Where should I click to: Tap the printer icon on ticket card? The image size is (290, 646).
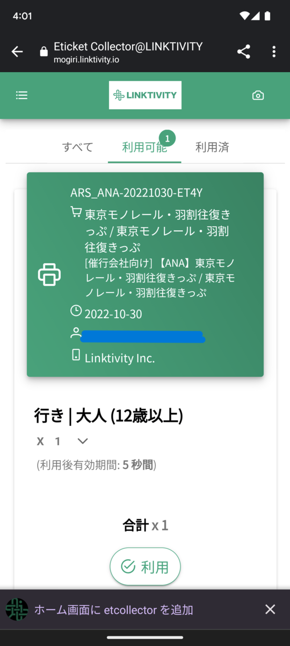tap(49, 275)
